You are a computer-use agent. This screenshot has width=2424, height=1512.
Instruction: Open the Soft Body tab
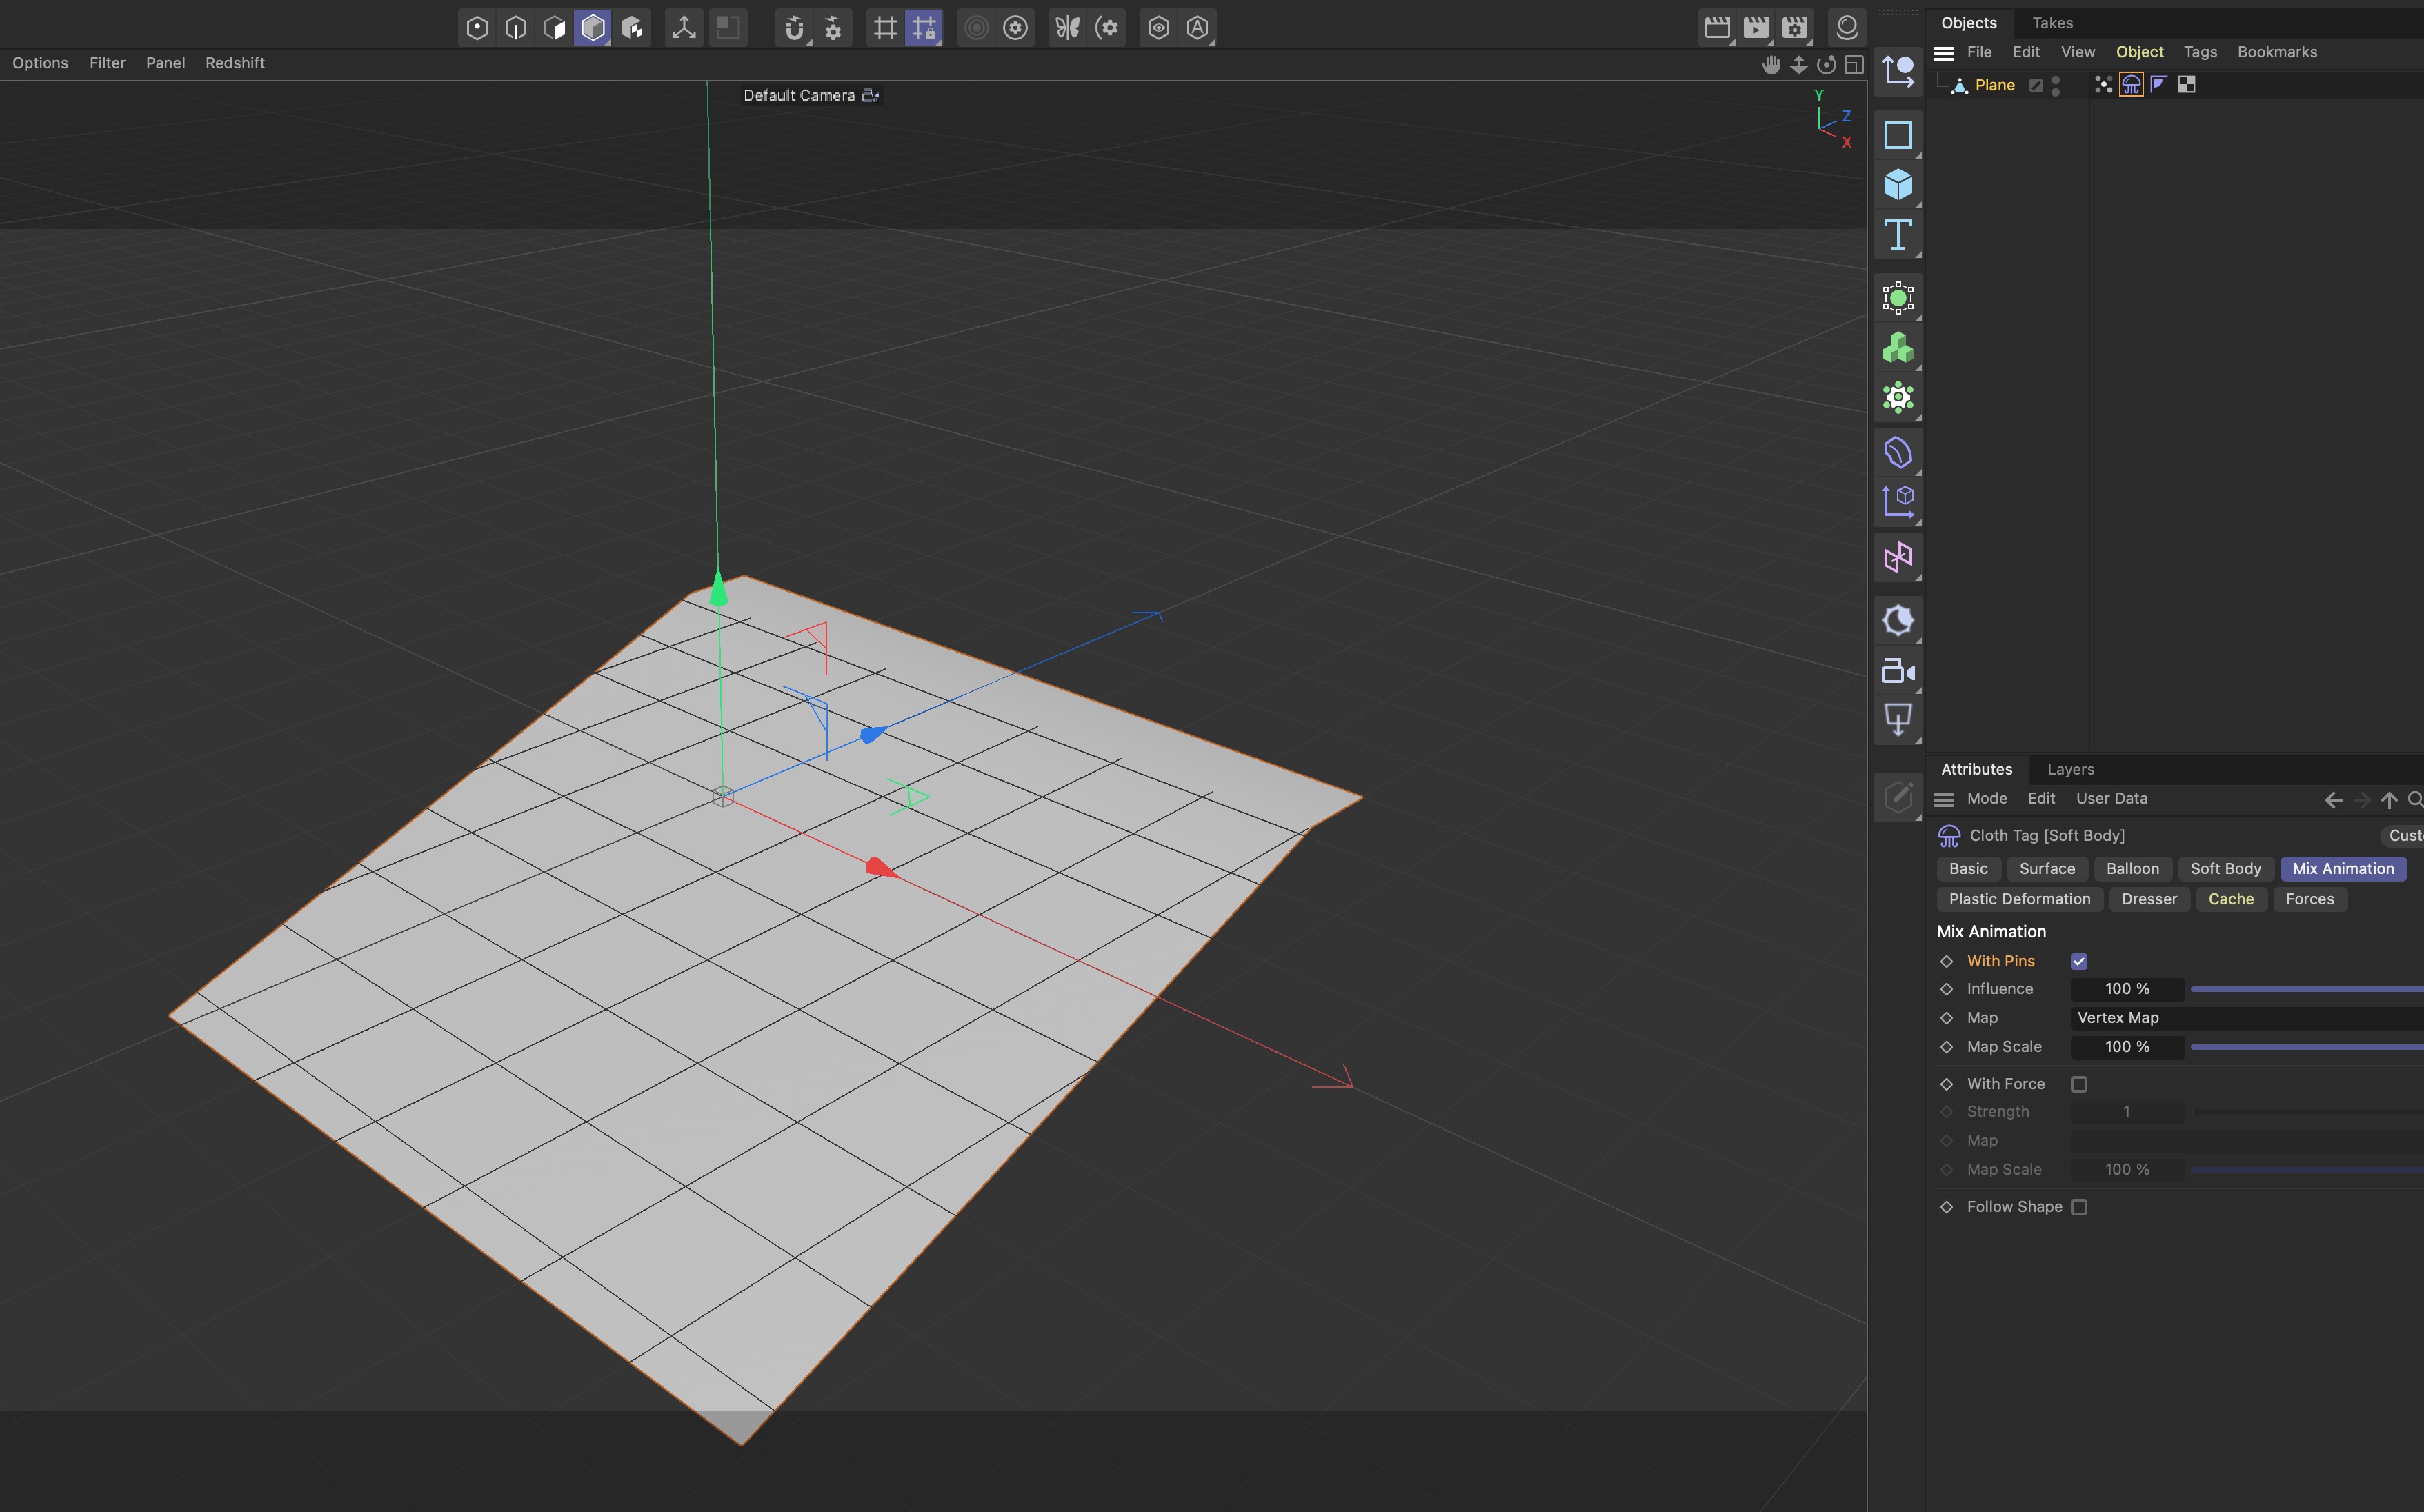point(2225,869)
